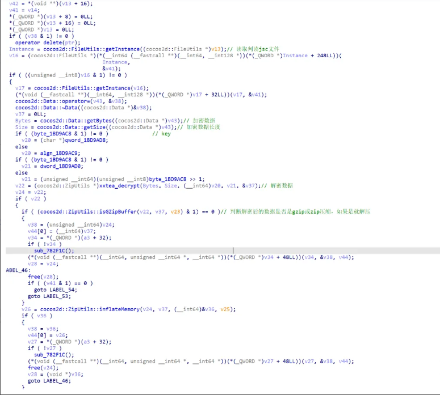
Task: Select algn_1BD9AC9 symbol
Action: click(60, 153)
